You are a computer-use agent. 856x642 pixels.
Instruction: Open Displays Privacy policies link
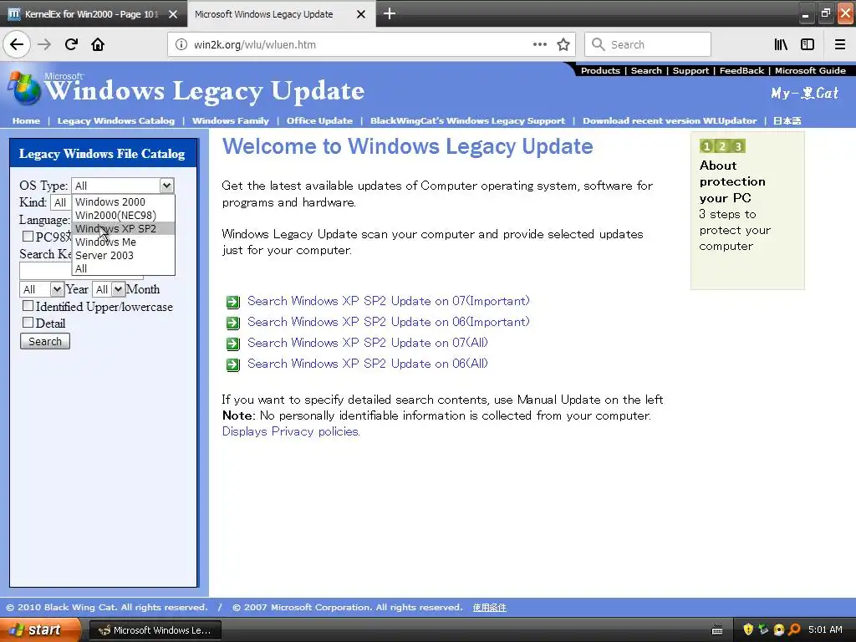coord(290,431)
